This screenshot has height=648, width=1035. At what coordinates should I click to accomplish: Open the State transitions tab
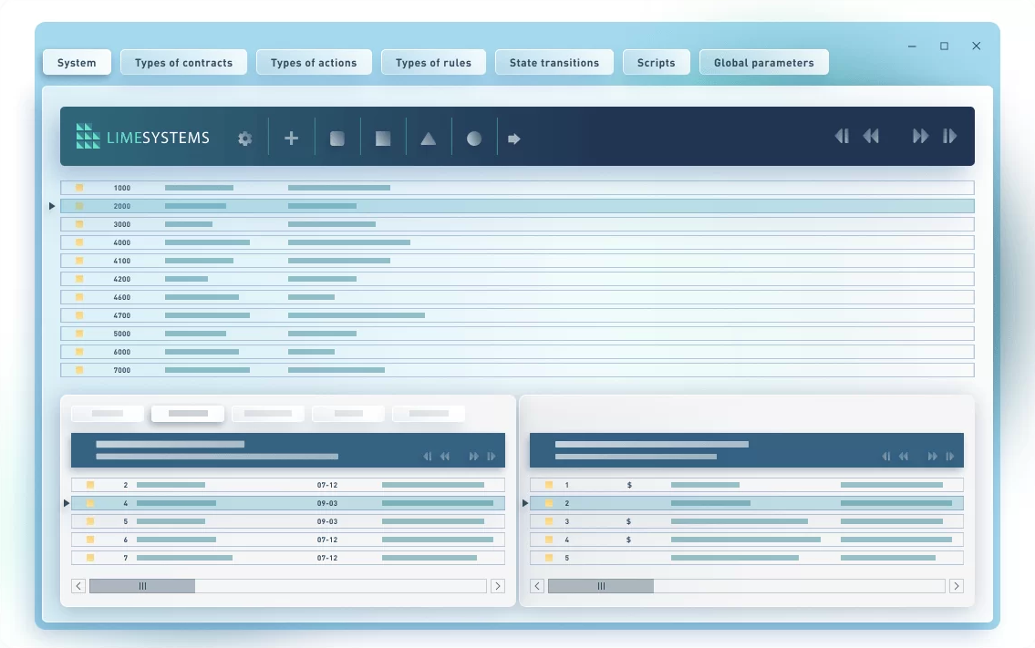click(554, 63)
